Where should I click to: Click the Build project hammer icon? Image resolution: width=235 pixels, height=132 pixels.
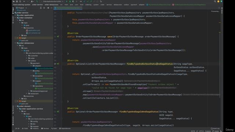tap(37, 1)
